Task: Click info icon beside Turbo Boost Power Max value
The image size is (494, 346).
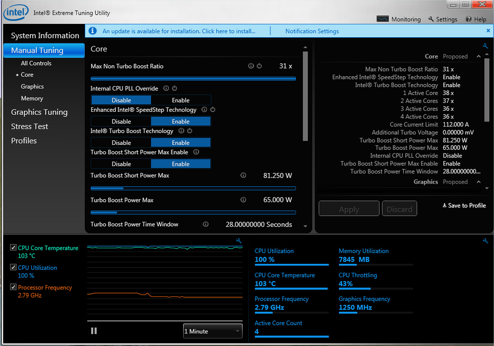Action: [x=243, y=200]
